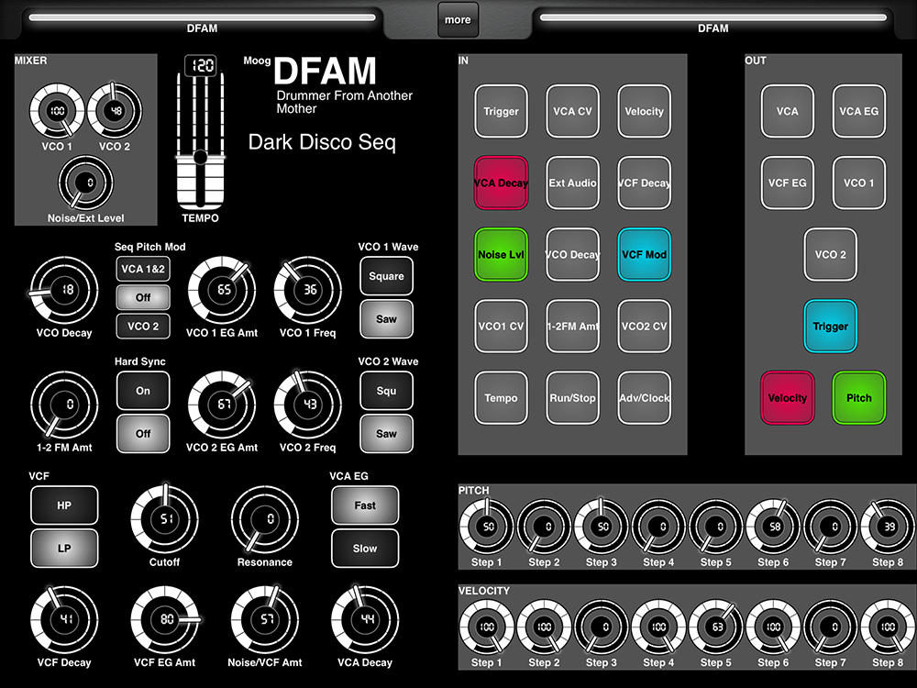Click the VCO 1 level knob in Mixer
The image size is (917, 688).
coord(56,112)
